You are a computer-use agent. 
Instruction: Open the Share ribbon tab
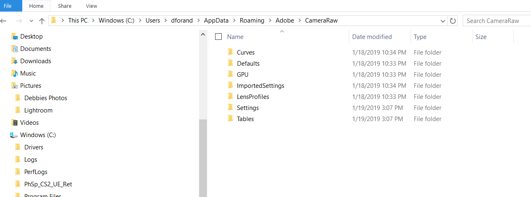(64, 6)
